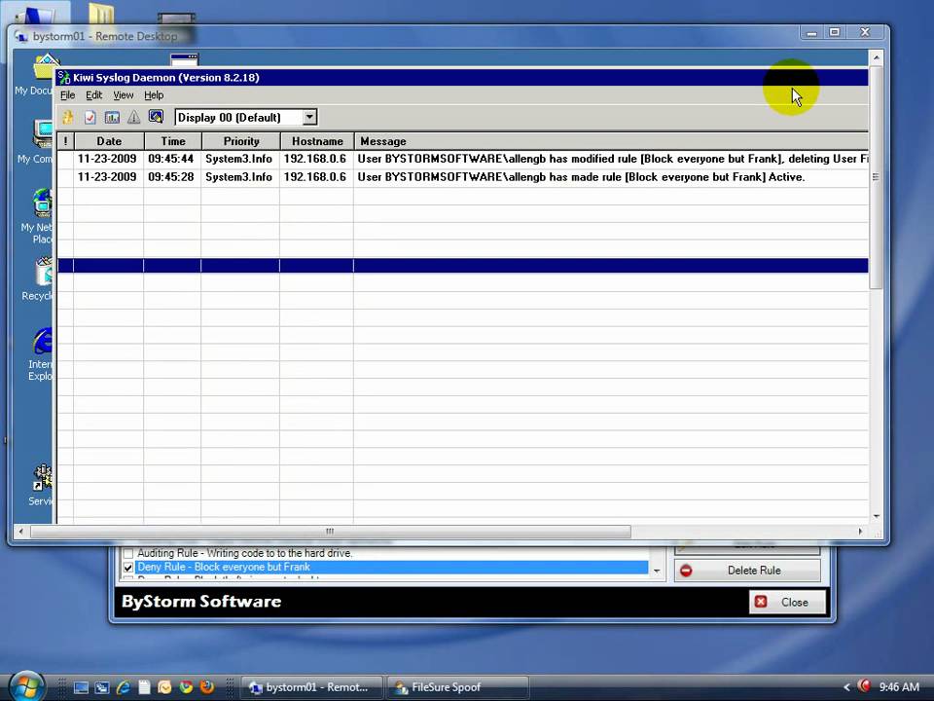The image size is (934, 701).
Task: Click 11-23-2009 date in the 09:45:44 row
Action: tap(107, 159)
